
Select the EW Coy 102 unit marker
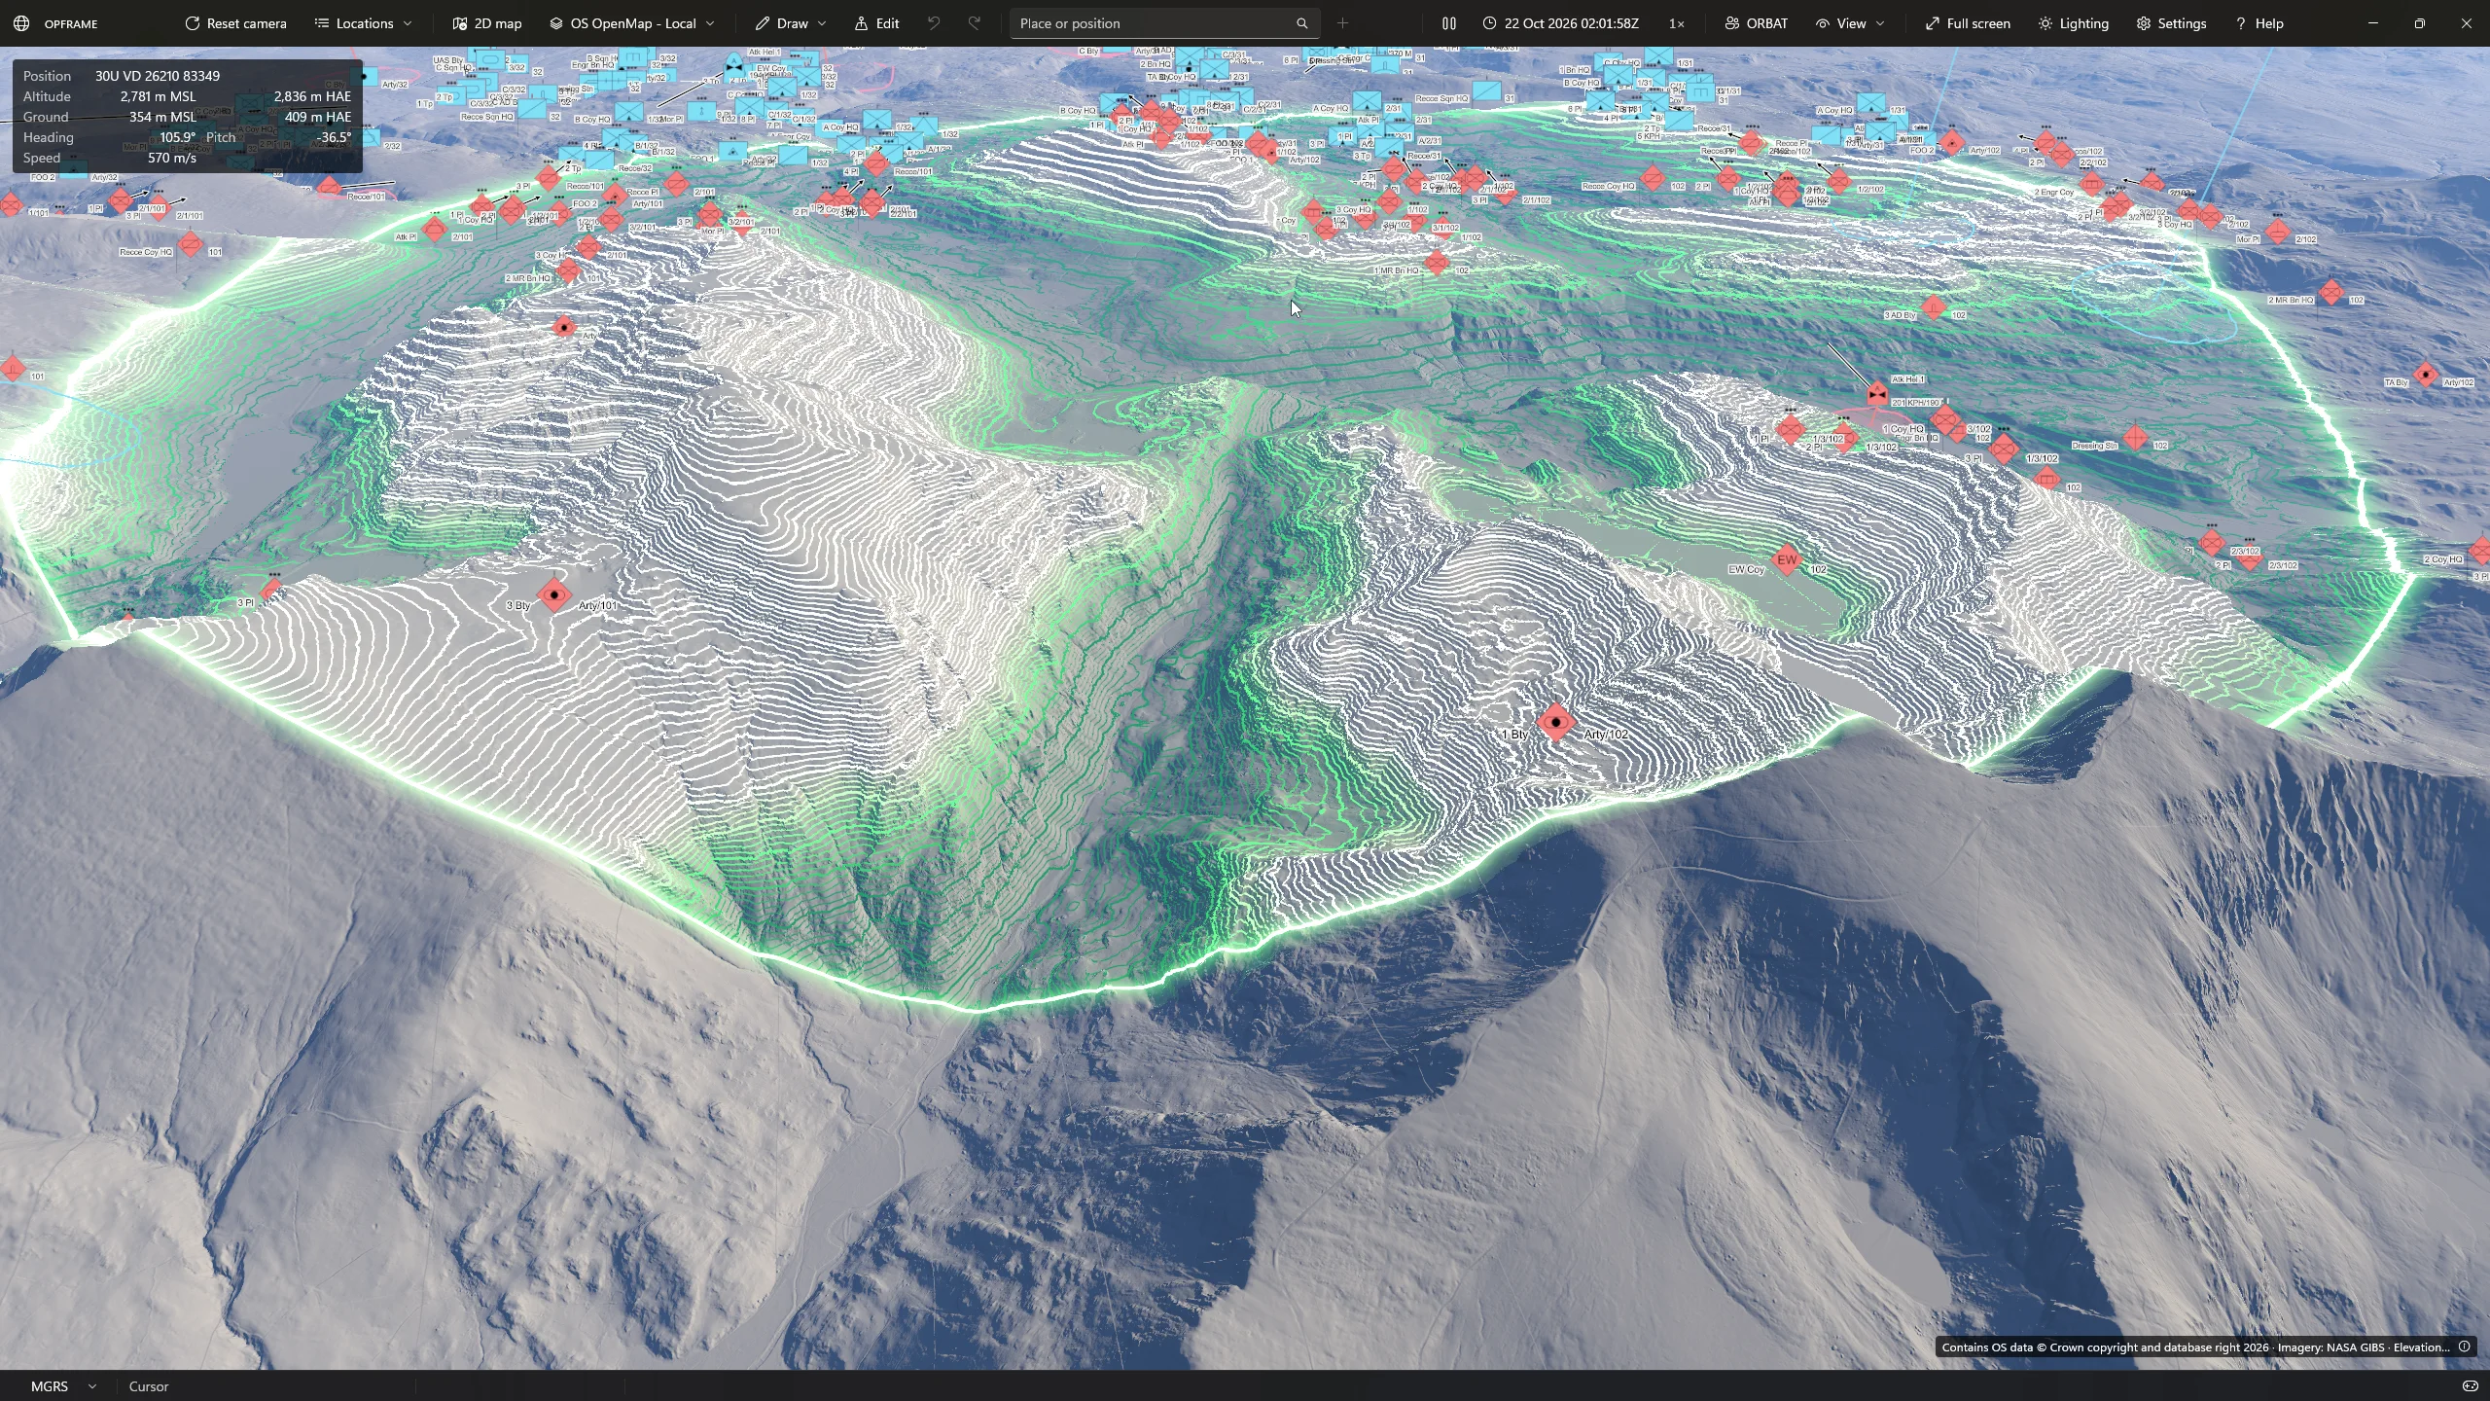point(1787,559)
